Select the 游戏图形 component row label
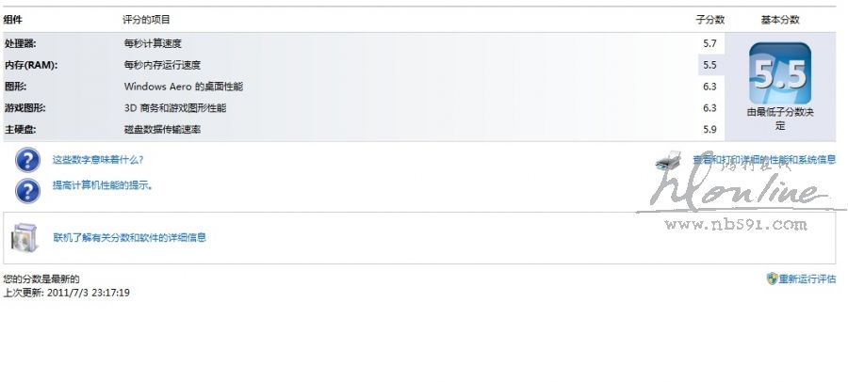Viewport: 848px width, 382px height. pyautogui.click(x=24, y=108)
